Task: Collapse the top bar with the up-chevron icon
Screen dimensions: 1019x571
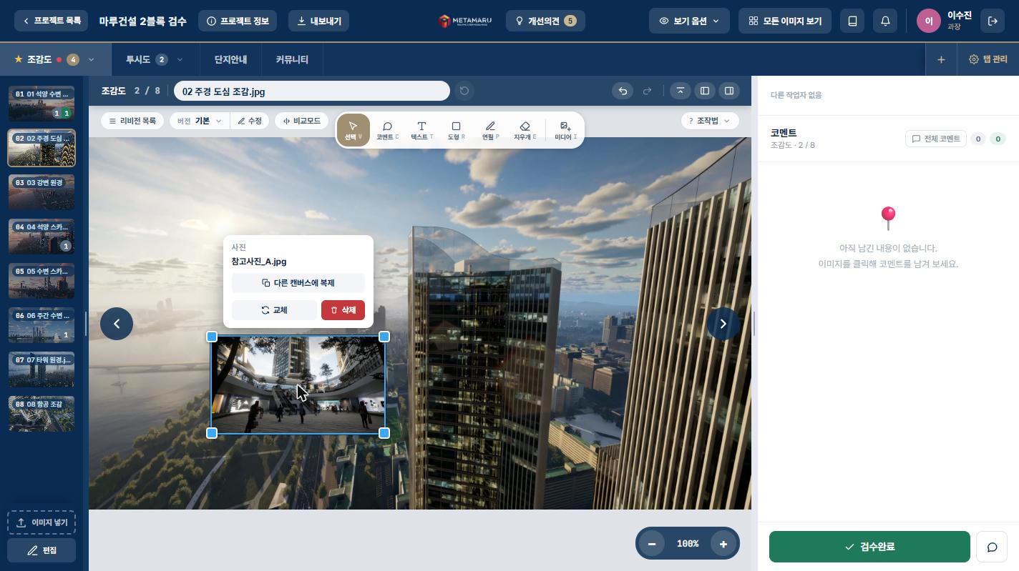Action: click(681, 91)
